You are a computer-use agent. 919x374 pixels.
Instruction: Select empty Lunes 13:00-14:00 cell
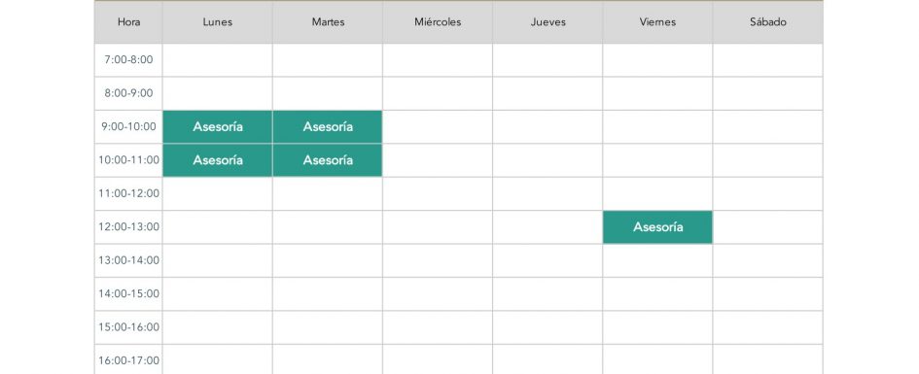click(x=218, y=260)
